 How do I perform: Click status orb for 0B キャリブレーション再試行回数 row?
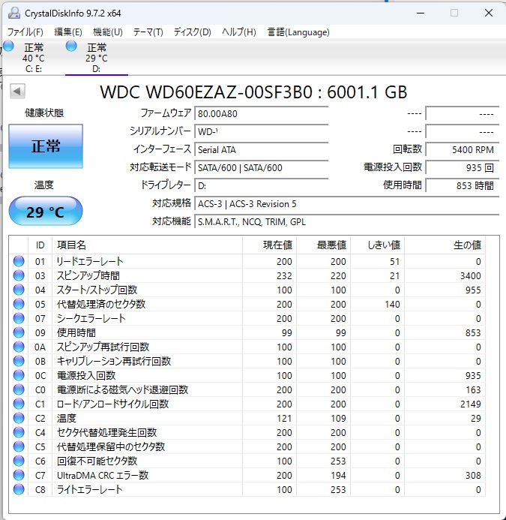point(19,361)
